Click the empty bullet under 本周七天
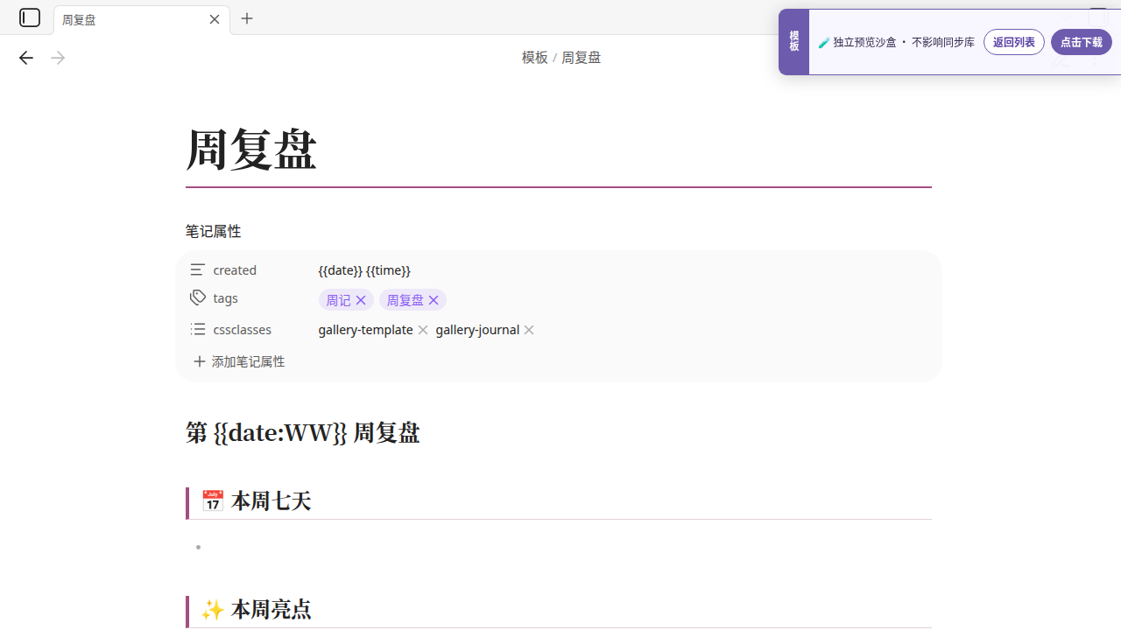1121x630 pixels. (199, 547)
